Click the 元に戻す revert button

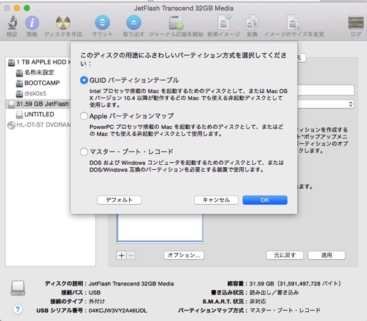pos(285,255)
